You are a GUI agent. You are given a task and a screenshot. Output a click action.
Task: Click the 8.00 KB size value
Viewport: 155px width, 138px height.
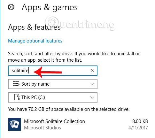coord(140,121)
